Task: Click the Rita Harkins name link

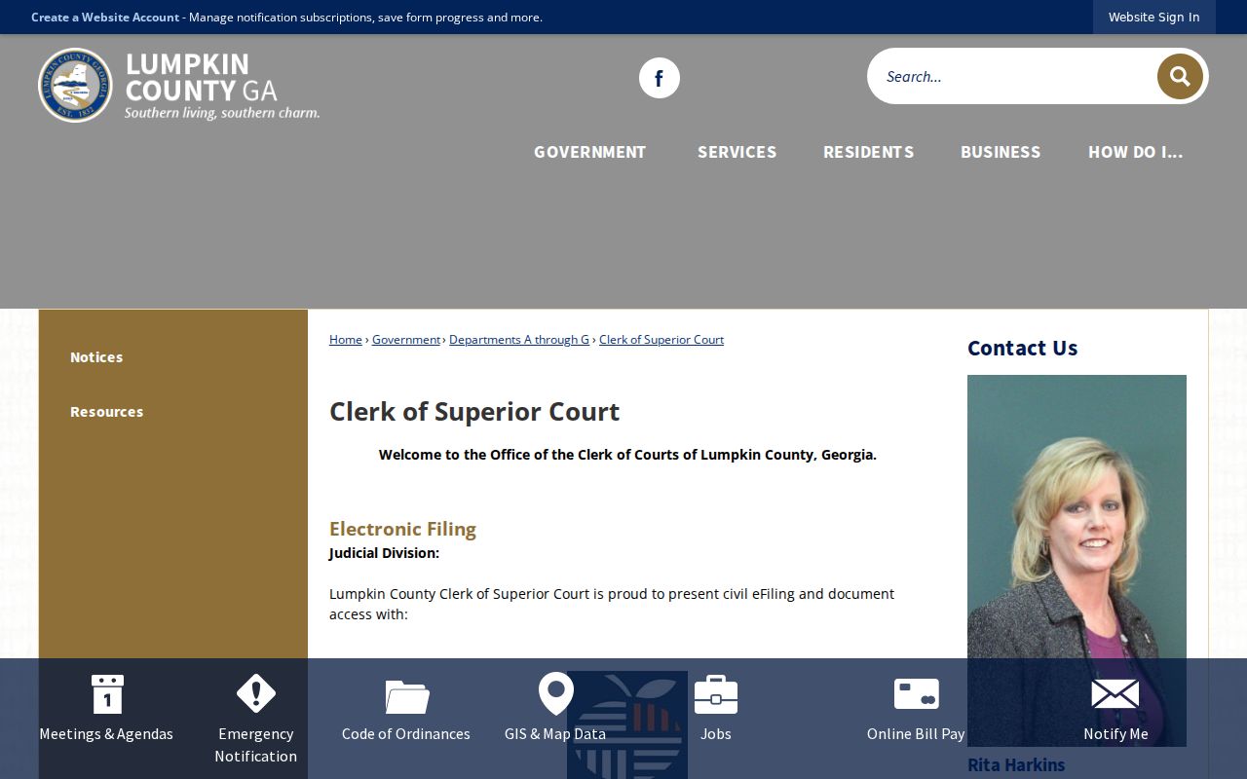Action: pyautogui.click(x=1016, y=765)
